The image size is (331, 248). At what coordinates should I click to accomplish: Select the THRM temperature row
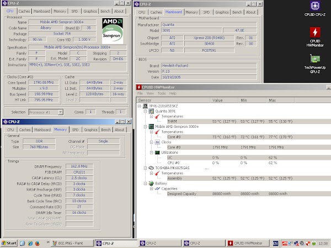[249, 121]
